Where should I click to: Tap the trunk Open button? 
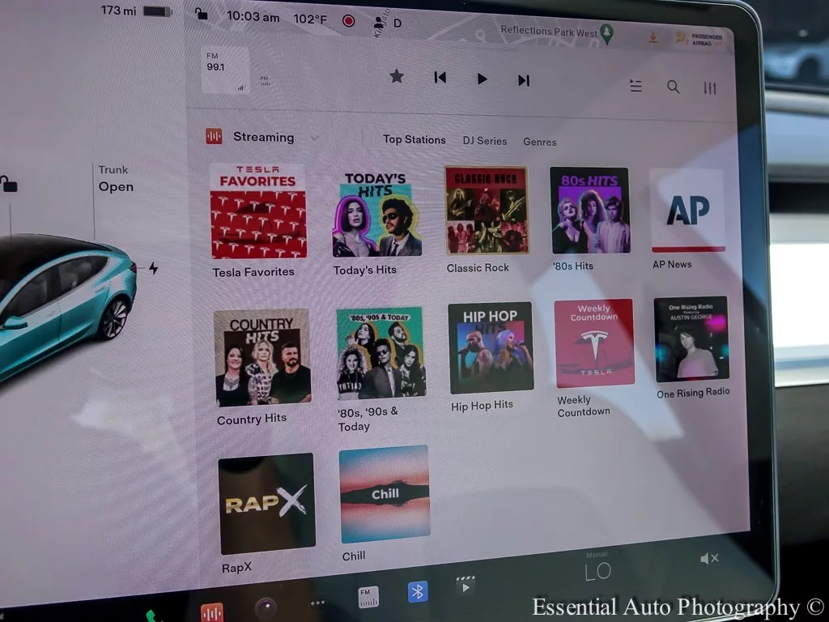[x=116, y=186]
